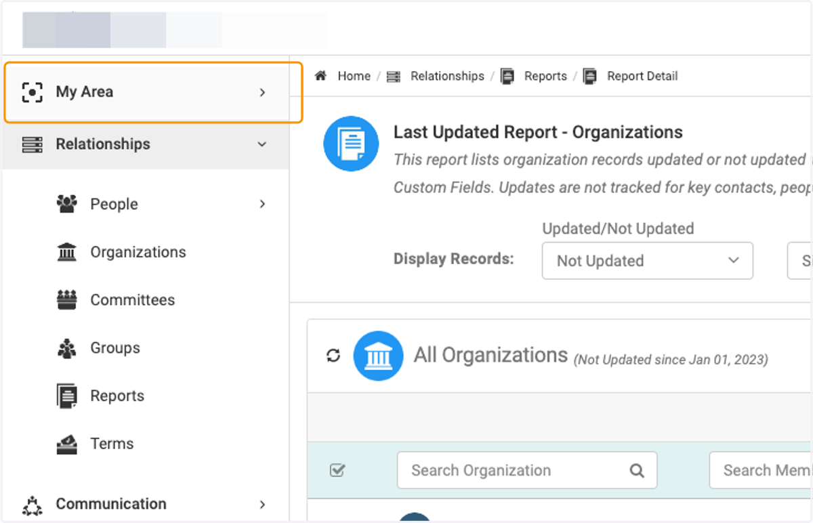This screenshot has height=523, width=813.
Task: Open Terms in sidebar
Action: [x=112, y=444]
